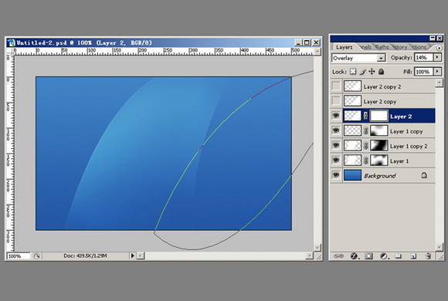Delete layer using trash icon
448x301 pixels.
click(428, 256)
